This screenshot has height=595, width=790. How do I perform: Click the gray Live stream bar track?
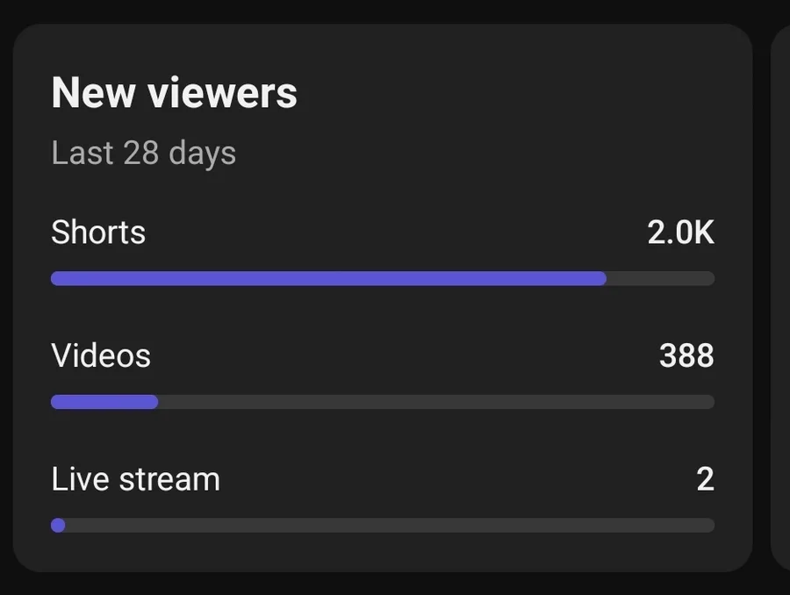click(386, 526)
